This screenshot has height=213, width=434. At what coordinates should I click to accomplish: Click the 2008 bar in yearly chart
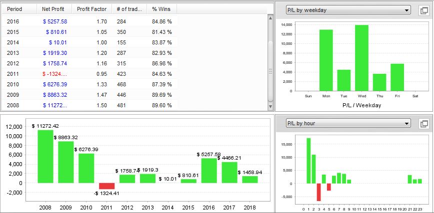coord(45,156)
